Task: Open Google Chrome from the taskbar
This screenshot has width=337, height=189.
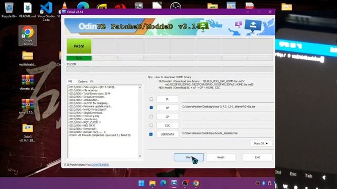Action: point(196,183)
